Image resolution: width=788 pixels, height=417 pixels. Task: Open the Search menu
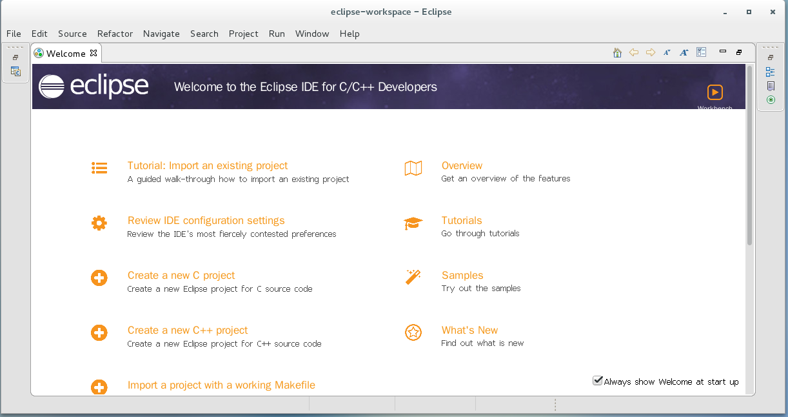[204, 34]
